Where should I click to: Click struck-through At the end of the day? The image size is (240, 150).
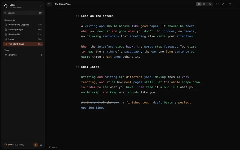pyautogui.click(x=100, y=103)
